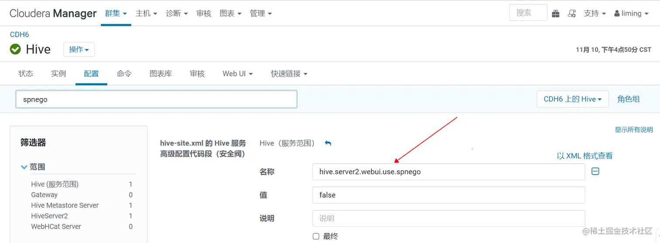
Task: Open the 诊断 dropdown menu
Action: pos(177,14)
